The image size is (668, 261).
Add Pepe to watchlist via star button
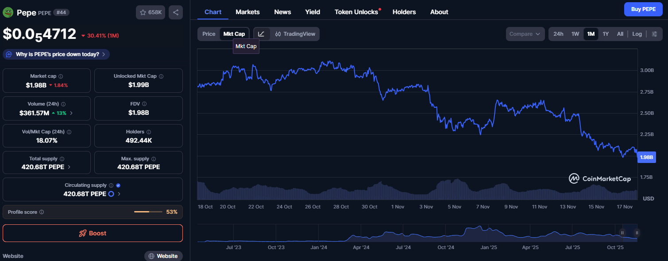(151, 12)
